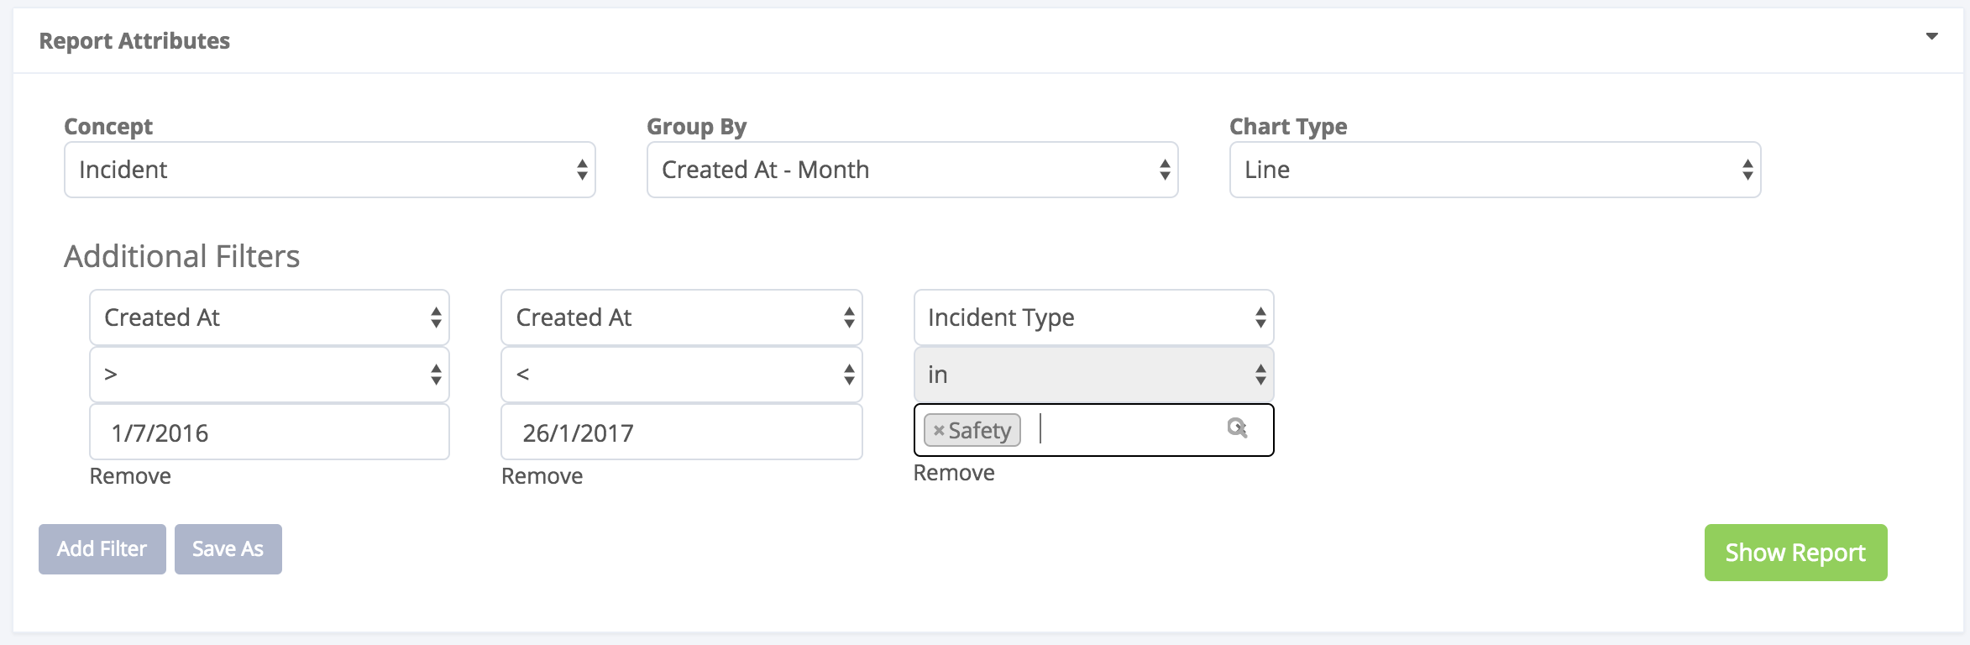This screenshot has height=645, width=1970.
Task: Open the Concept dropdown showing Incident
Action: (329, 170)
